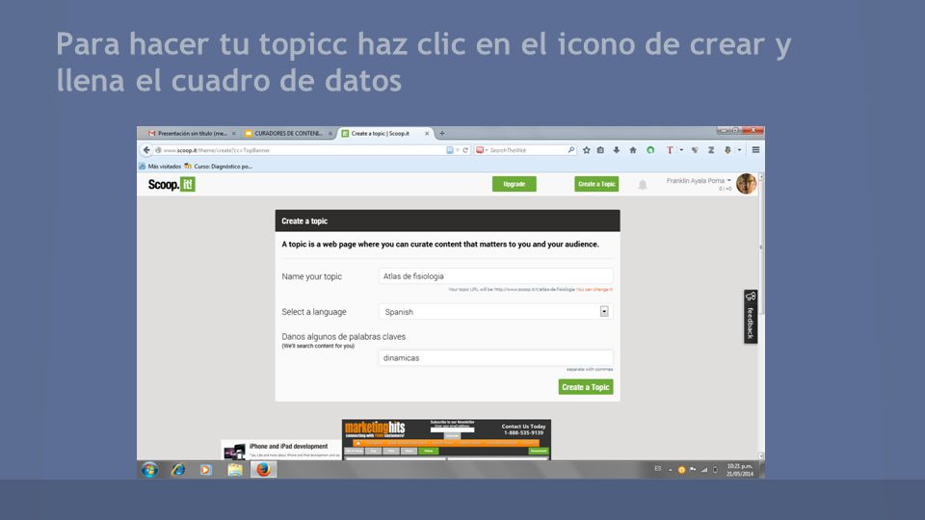Open Windows Media Player from the taskbar
The width and height of the screenshot is (925, 520).
click(206, 470)
